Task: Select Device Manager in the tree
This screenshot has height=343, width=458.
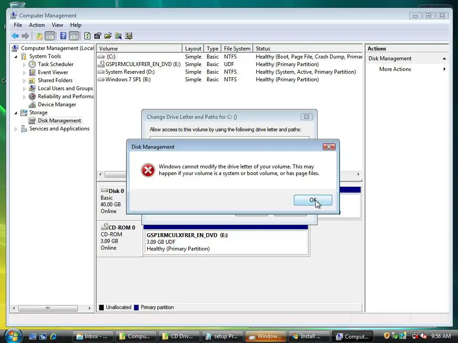Action: click(x=57, y=105)
